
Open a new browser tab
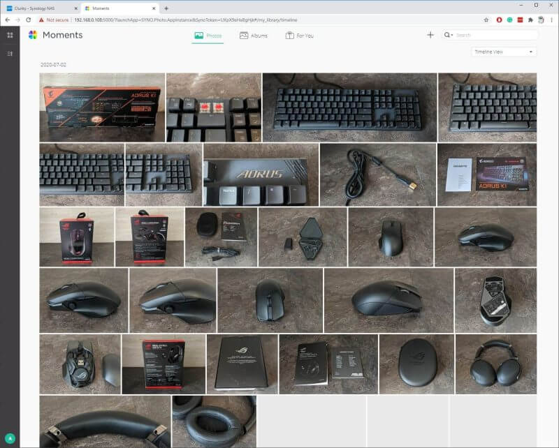tap(166, 8)
